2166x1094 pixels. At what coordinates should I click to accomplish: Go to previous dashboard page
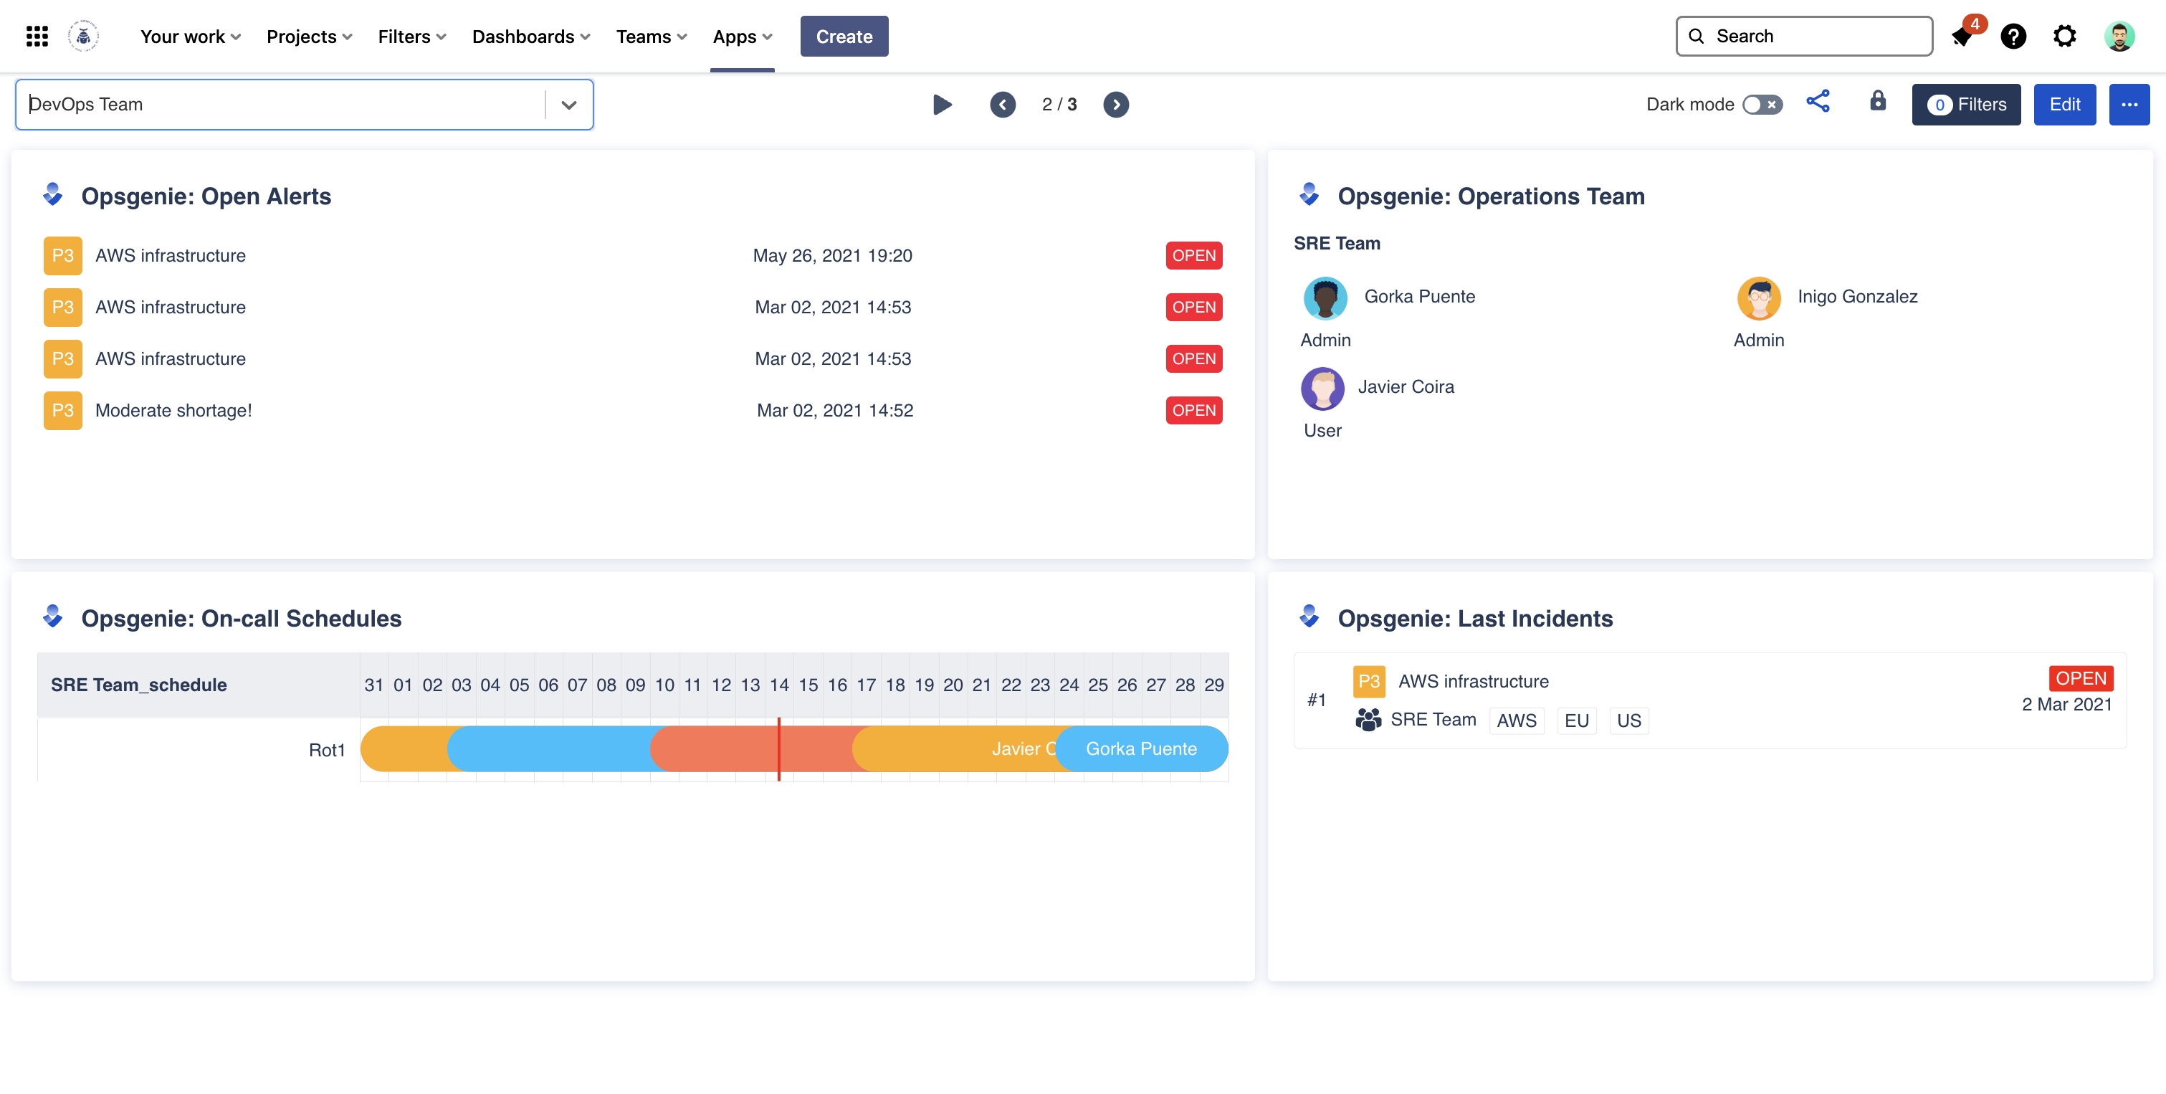pos(1002,104)
